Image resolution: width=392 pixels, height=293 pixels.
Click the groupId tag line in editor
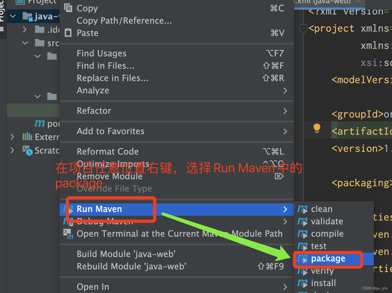click(x=361, y=114)
